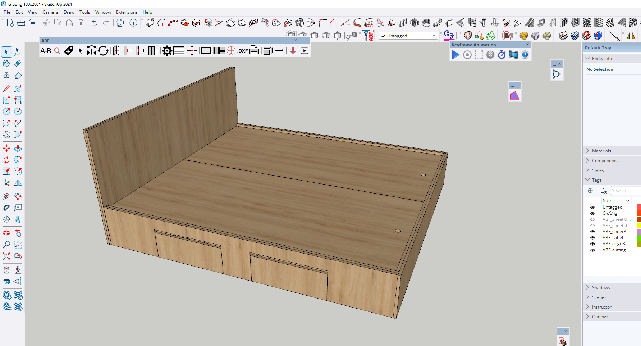Select the Eraser tool

(x=18, y=64)
